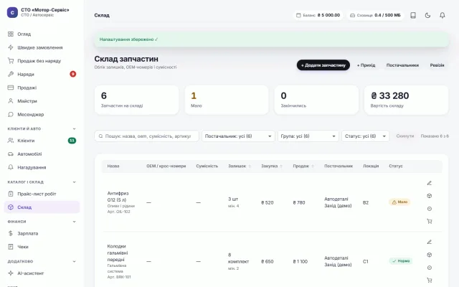Open Група: усі (6) dropdown
The width and height of the screenshot is (459, 287).
click(x=308, y=136)
